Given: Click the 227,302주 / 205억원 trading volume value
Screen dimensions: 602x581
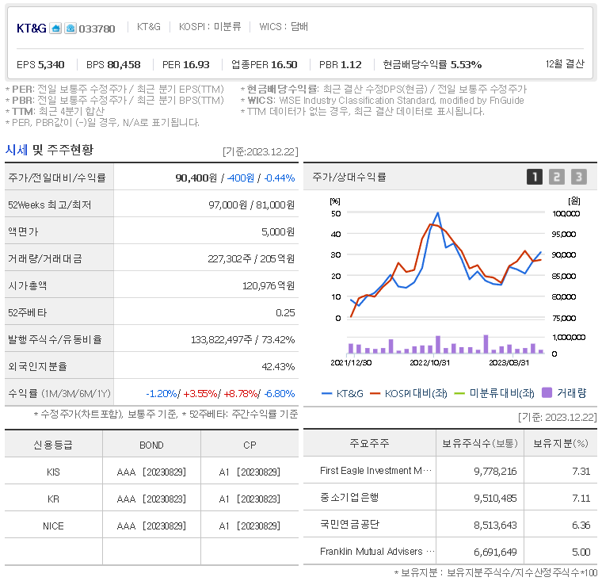Looking at the screenshot, I should click(x=251, y=258).
